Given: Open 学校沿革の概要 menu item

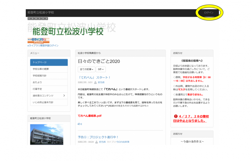Looking at the screenshot, I should [49, 69].
